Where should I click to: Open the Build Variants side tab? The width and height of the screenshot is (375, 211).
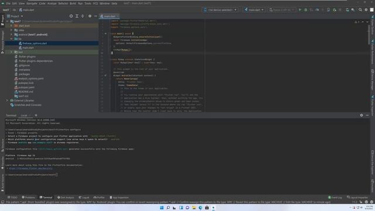[2, 183]
